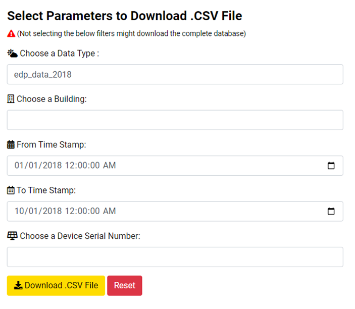This screenshot has height=309, width=355.
Task: Select the AM segment in From Time Stamp
Action: (x=110, y=166)
